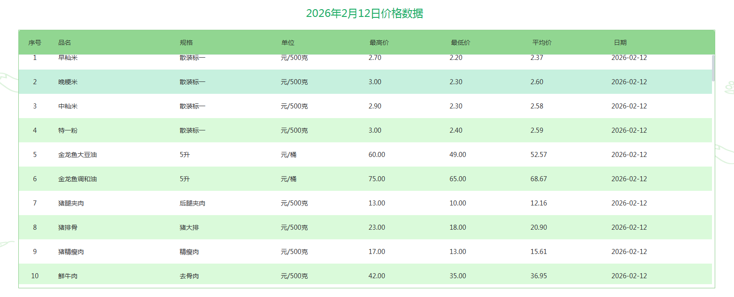Viewport: 734px width, 297px height.
Task: Click the 日期 column header
Action: point(620,43)
